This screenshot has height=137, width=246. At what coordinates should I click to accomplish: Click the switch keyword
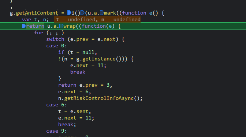pos(55,39)
